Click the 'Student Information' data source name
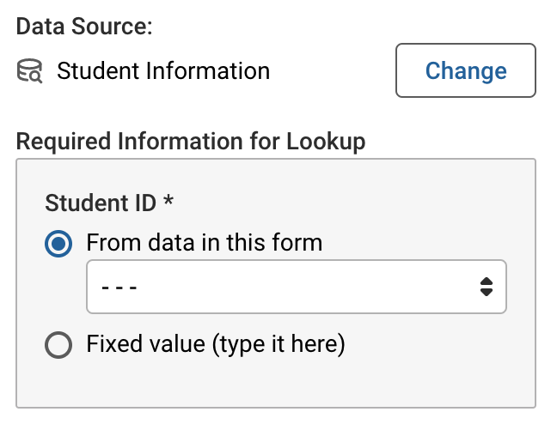 tap(163, 71)
